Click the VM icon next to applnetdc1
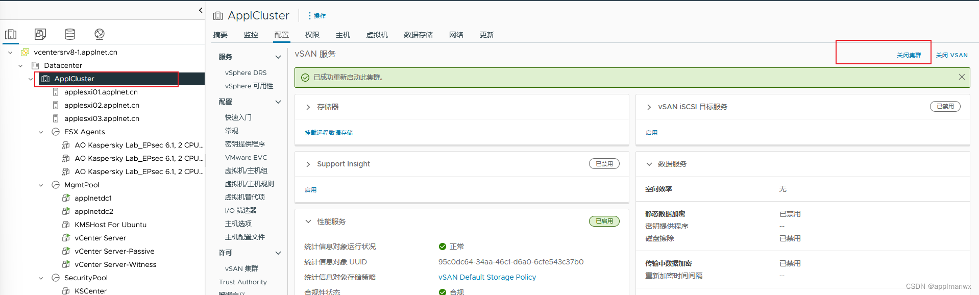Screen dimensions: 979x295 point(66,198)
